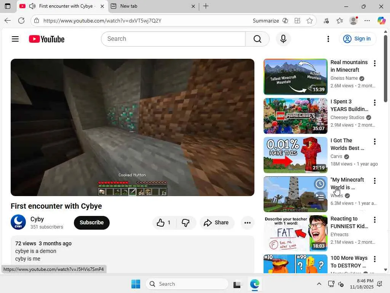Select the 'Real mountains in Minecraft' title
390x293 pixels.
pyautogui.click(x=349, y=66)
